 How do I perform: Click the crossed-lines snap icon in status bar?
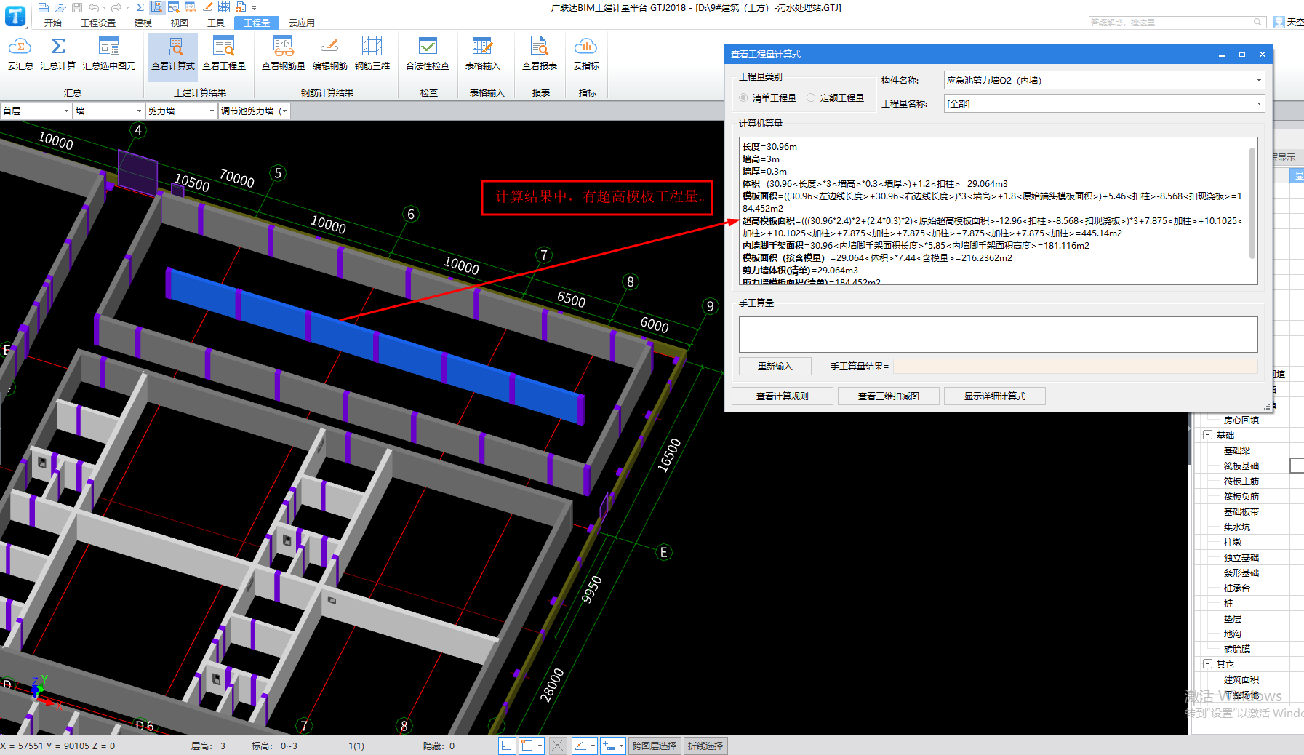558,746
